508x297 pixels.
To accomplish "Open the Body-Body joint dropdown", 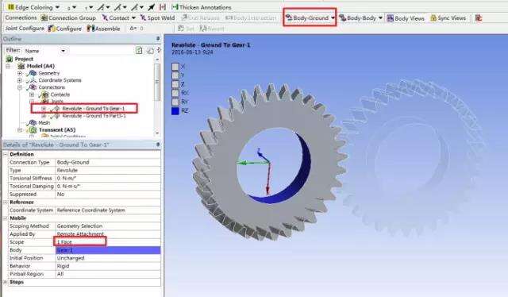I will point(380,18).
